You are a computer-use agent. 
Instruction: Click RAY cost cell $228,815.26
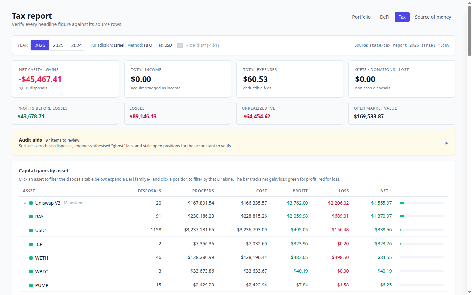pos(254,216)
